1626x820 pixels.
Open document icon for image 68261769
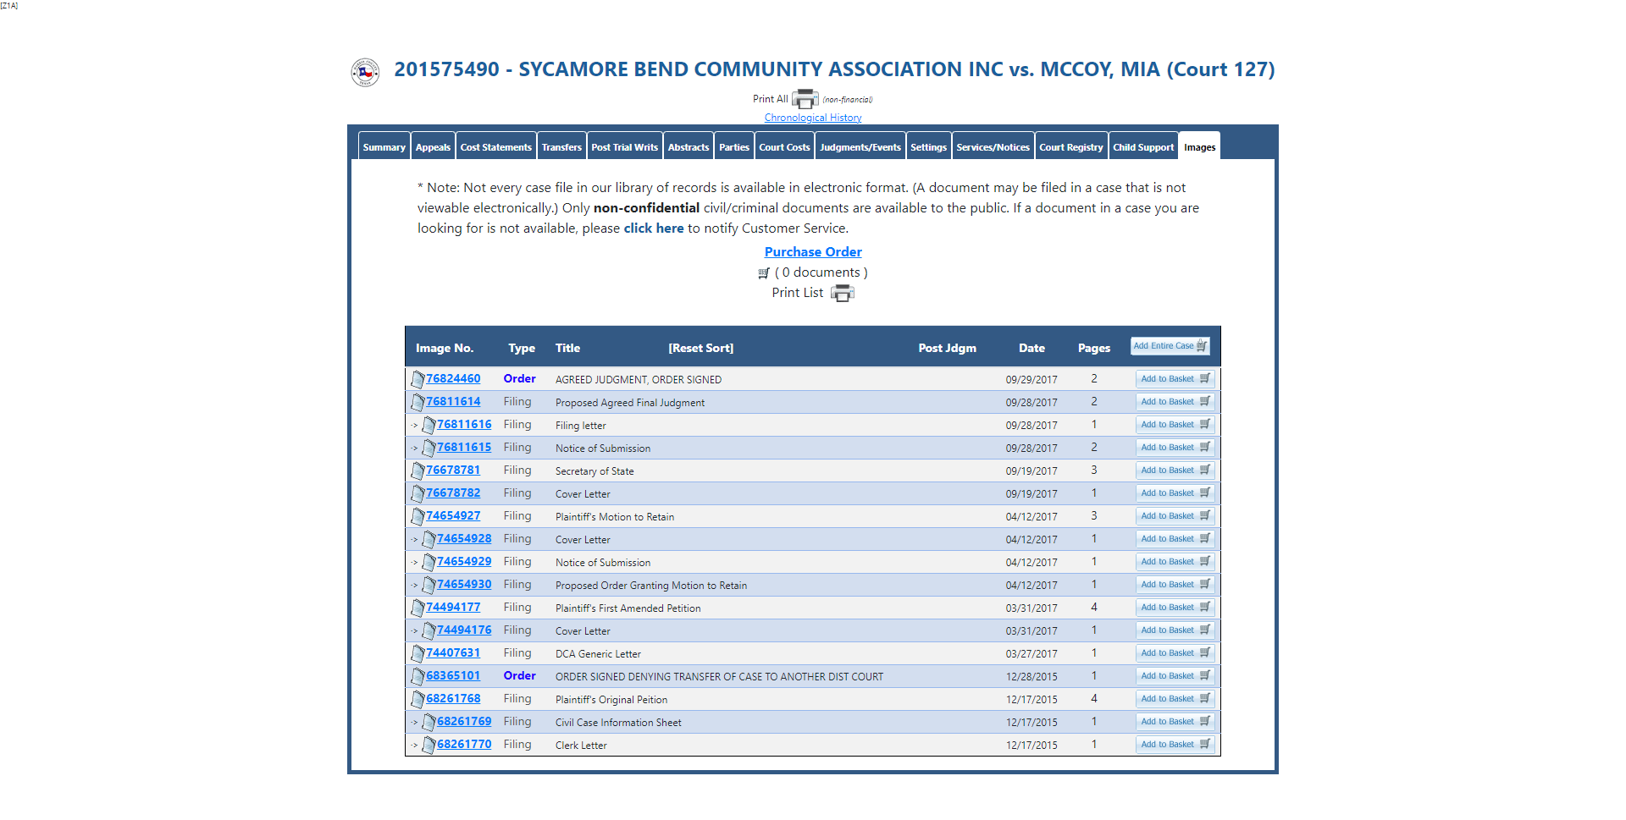429,722
